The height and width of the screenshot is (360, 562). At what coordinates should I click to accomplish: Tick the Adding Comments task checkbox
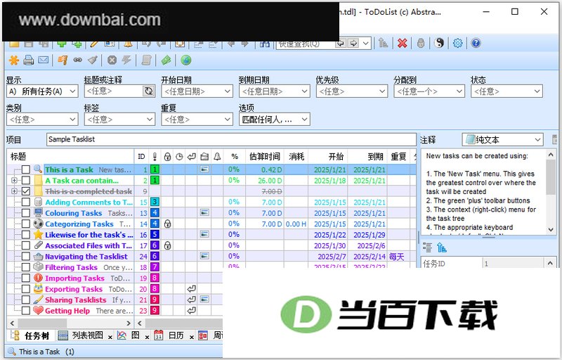click(x=26, y=202)
